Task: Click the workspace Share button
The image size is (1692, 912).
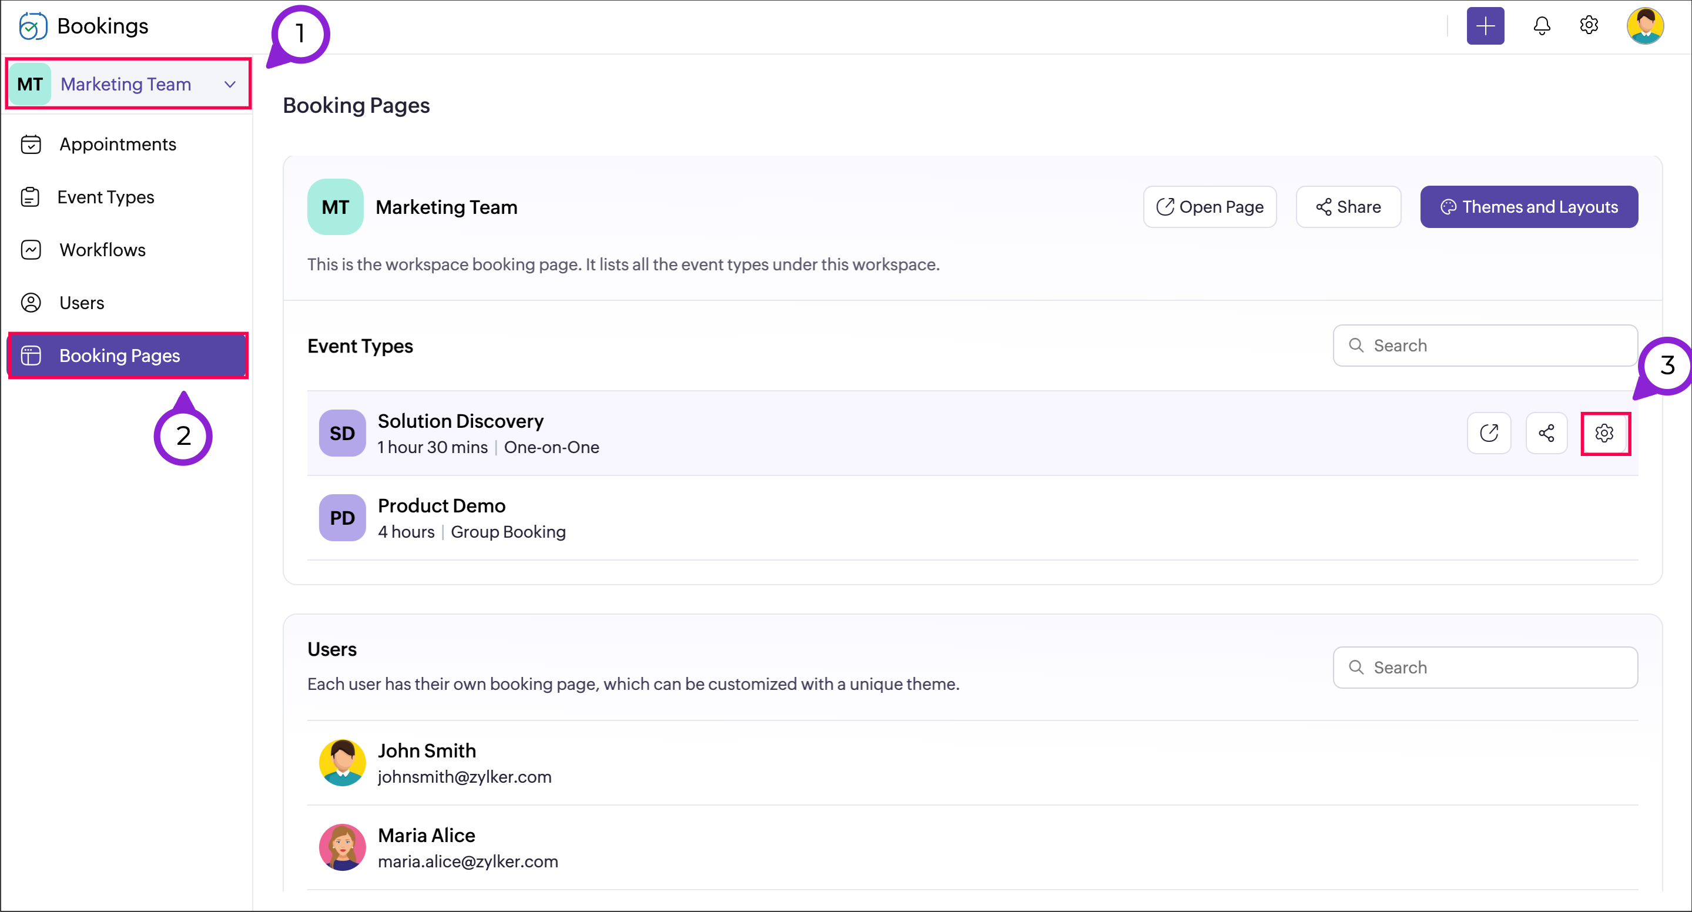Action: 1348,207
